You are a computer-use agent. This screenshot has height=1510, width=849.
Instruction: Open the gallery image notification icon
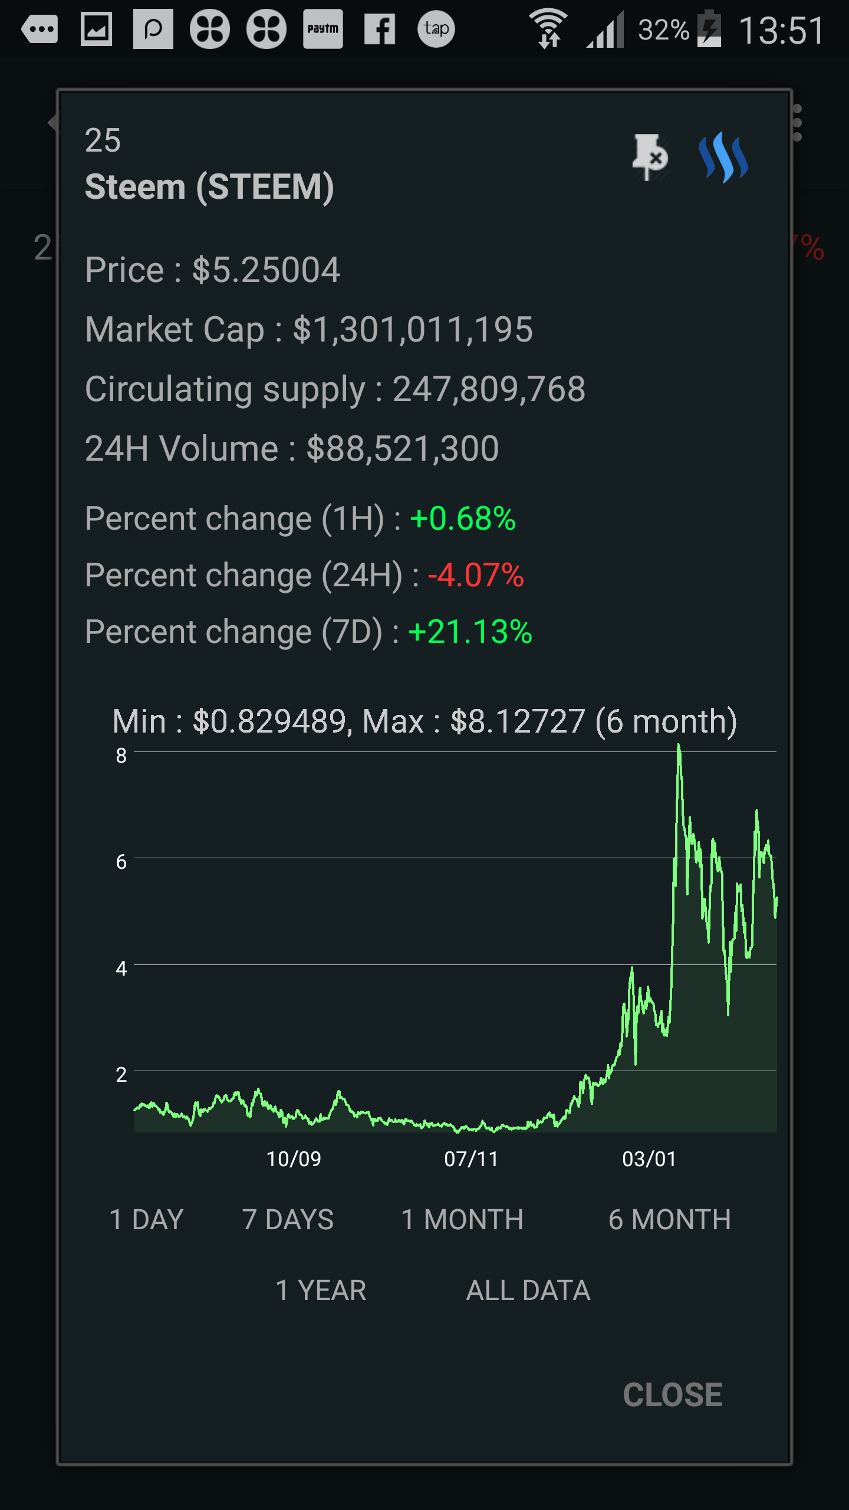[96, 29]
